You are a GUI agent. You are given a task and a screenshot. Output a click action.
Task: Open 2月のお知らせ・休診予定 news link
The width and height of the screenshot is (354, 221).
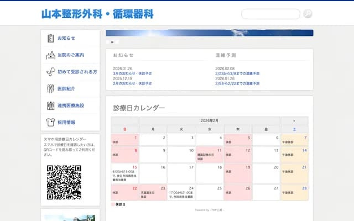coord(132,83)
